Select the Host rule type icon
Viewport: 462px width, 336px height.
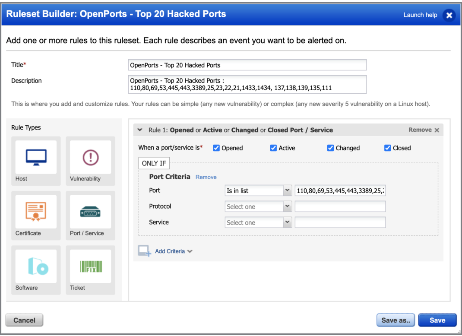pos(36,157)
